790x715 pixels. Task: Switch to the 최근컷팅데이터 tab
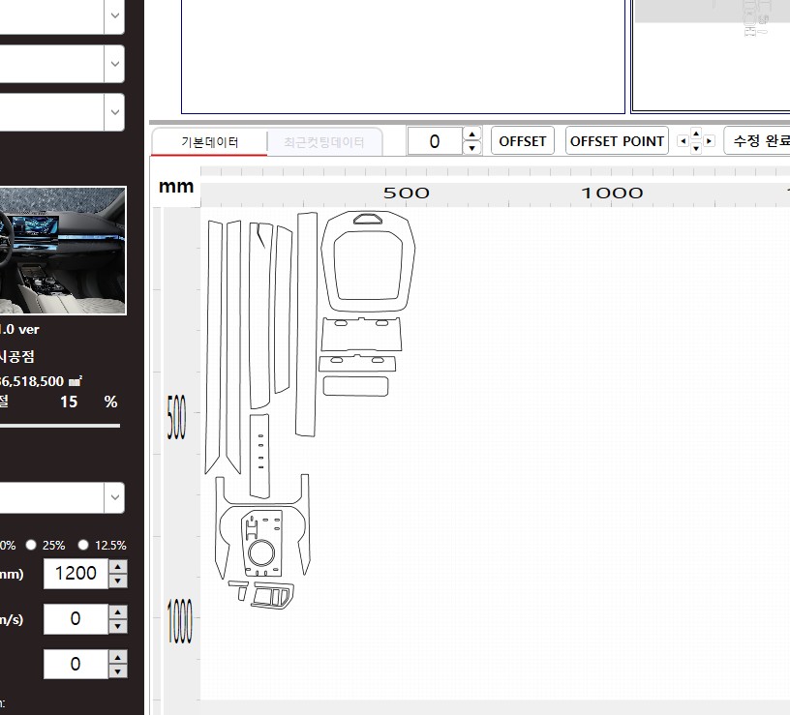tap(324, 141)
